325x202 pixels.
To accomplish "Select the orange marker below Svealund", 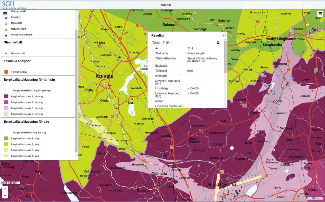I will tap(244, 105).
